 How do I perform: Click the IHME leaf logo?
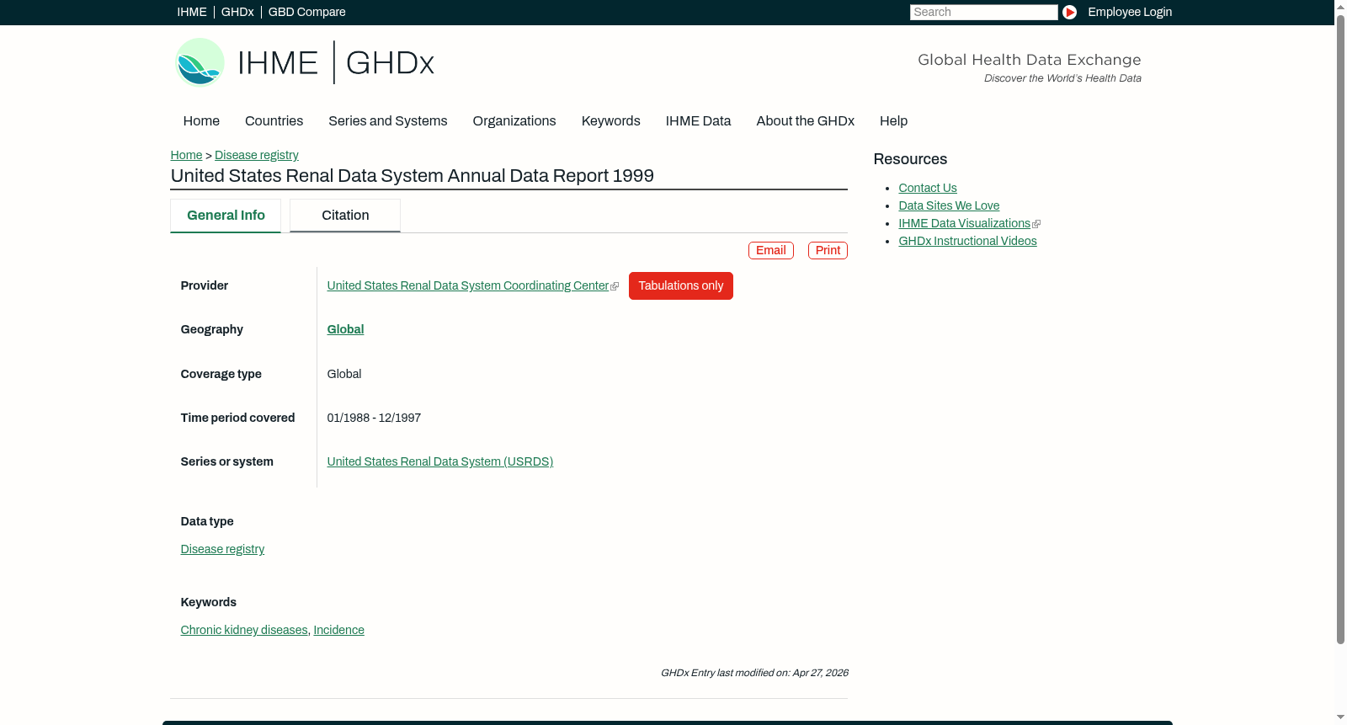click(x=200, y=62)
